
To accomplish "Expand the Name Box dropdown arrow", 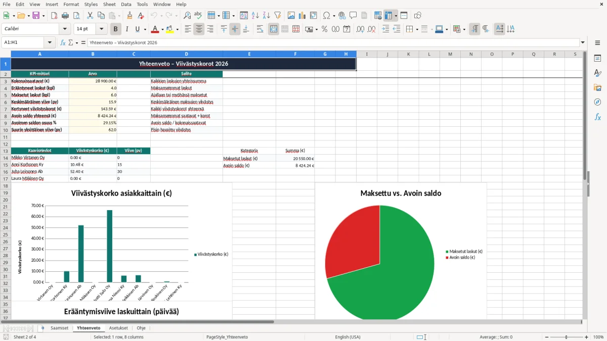I will (50, 42).
